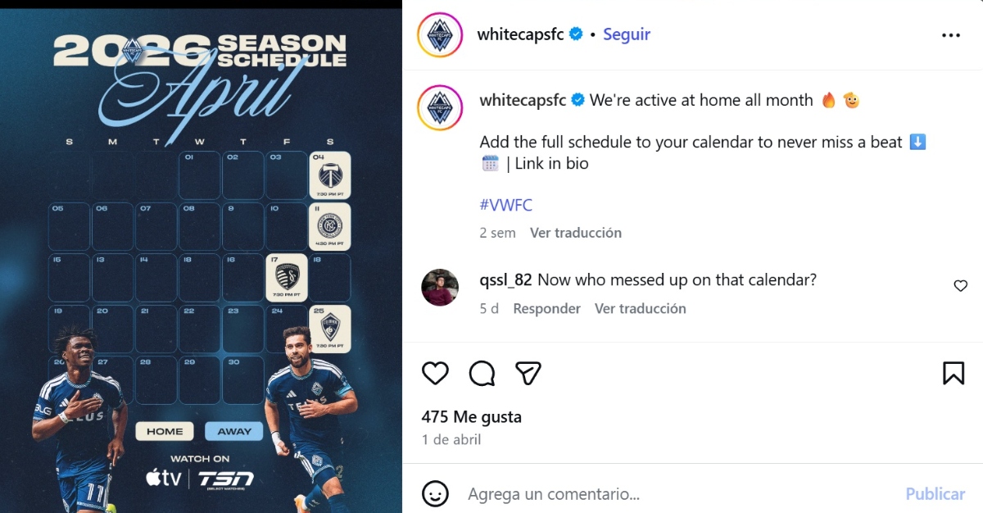Open the emoji picker smiley icon

pyautogui.click(x=435, y=493)
